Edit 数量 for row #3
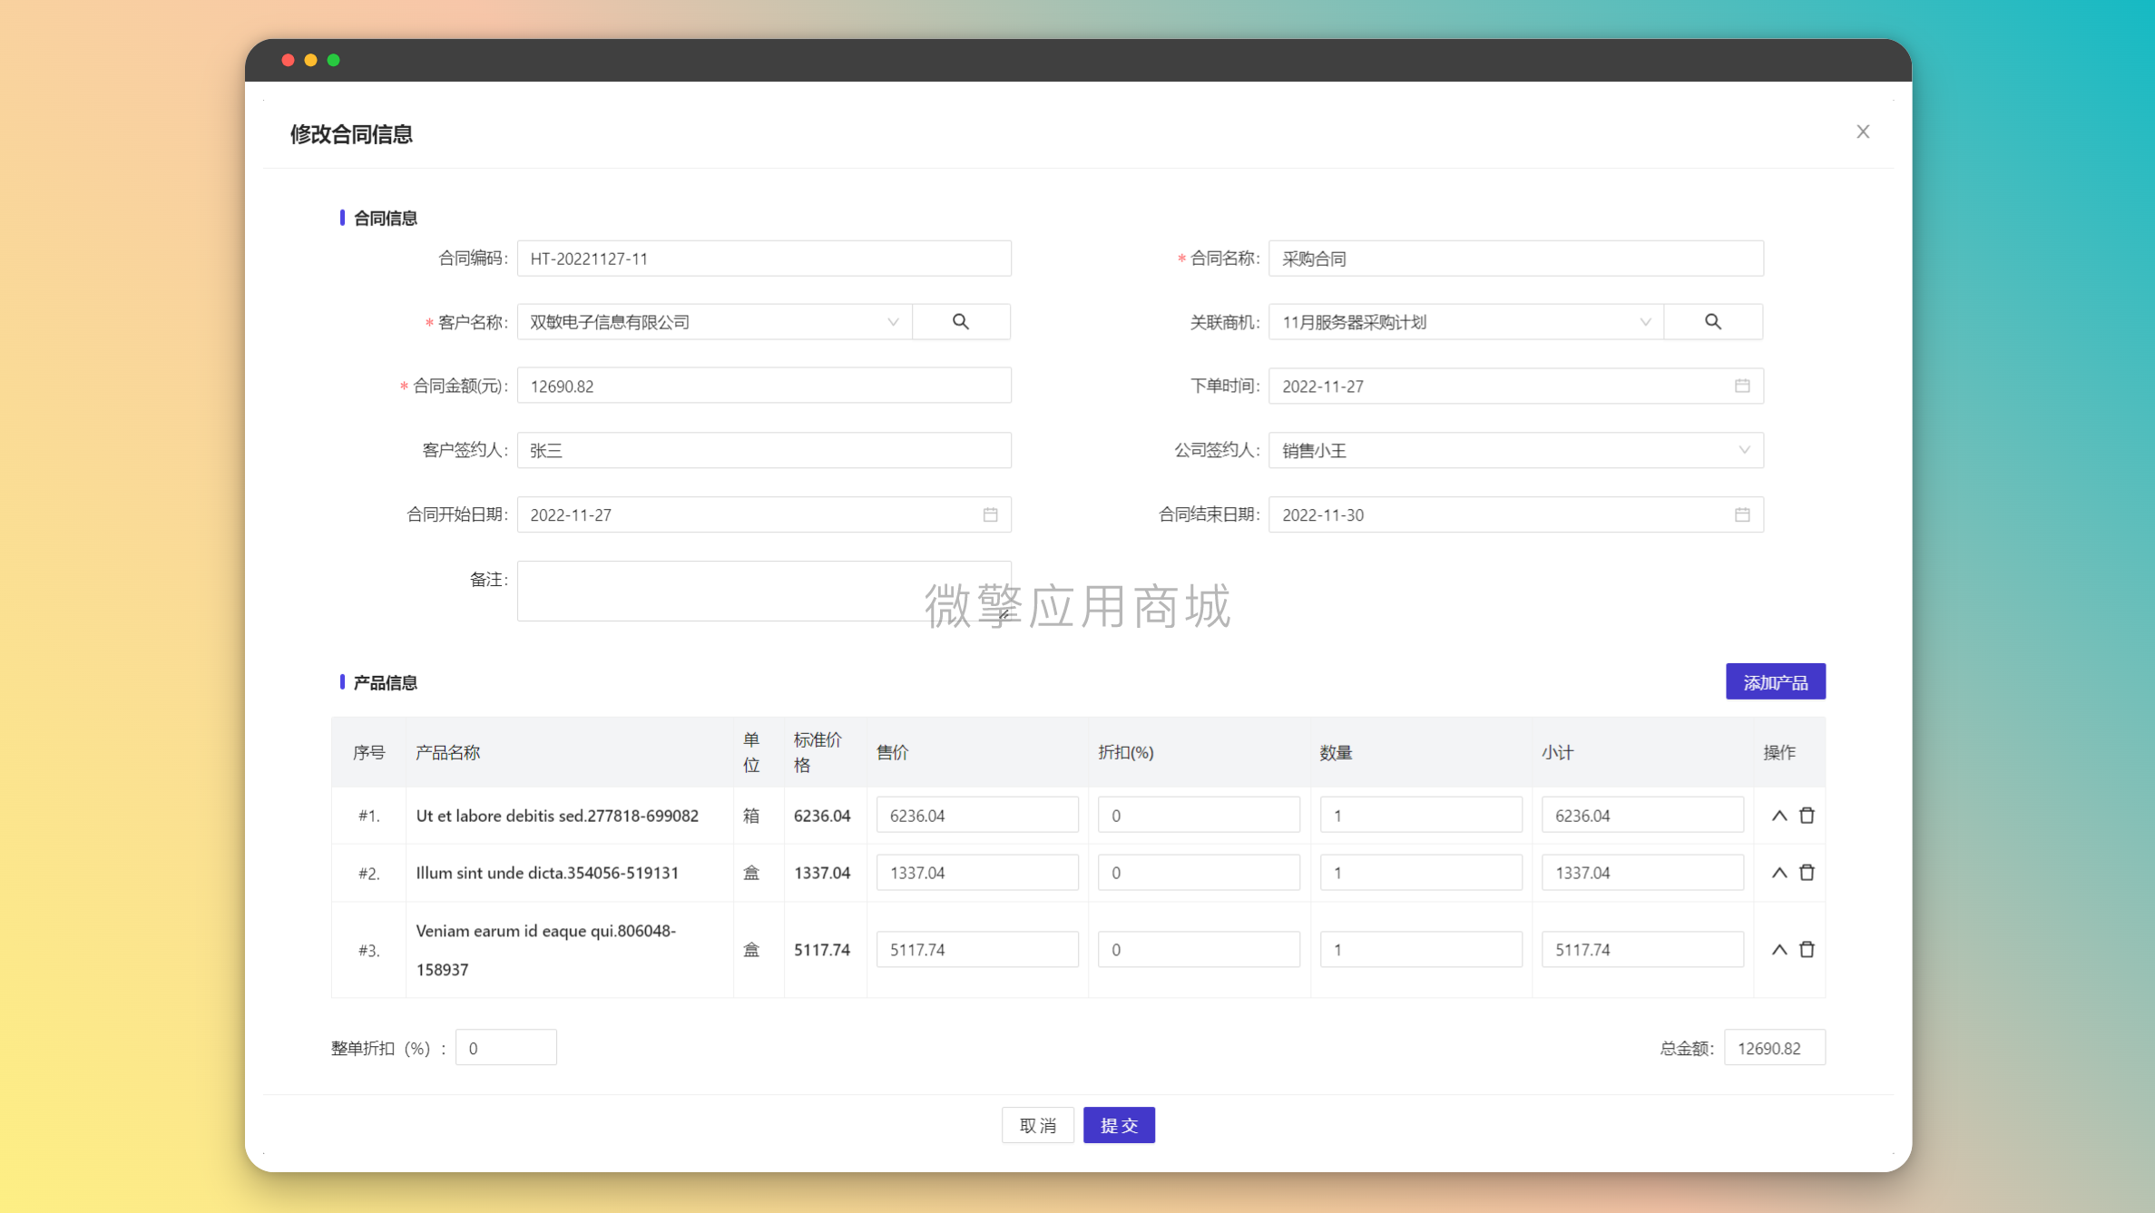2155x1213 pixels. click(x=1421, y=950)
